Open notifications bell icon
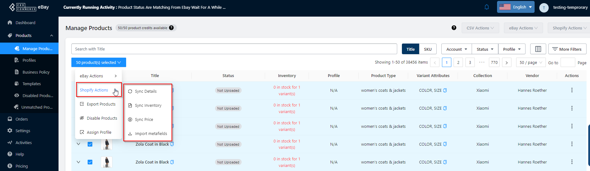 coord(487,7)
